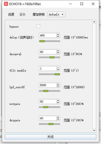Click the lpf_cutoff slider handle
101x144 pixels.
coord(46,91)
